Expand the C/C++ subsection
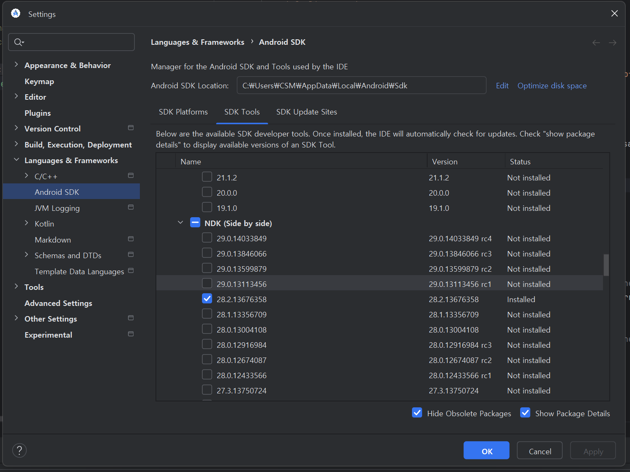Image resolution: width=630 pixels, height=472 pixels. tap(26, 176)
